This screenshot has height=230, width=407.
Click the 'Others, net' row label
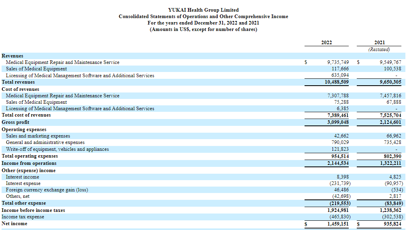(x=18, y=197)
